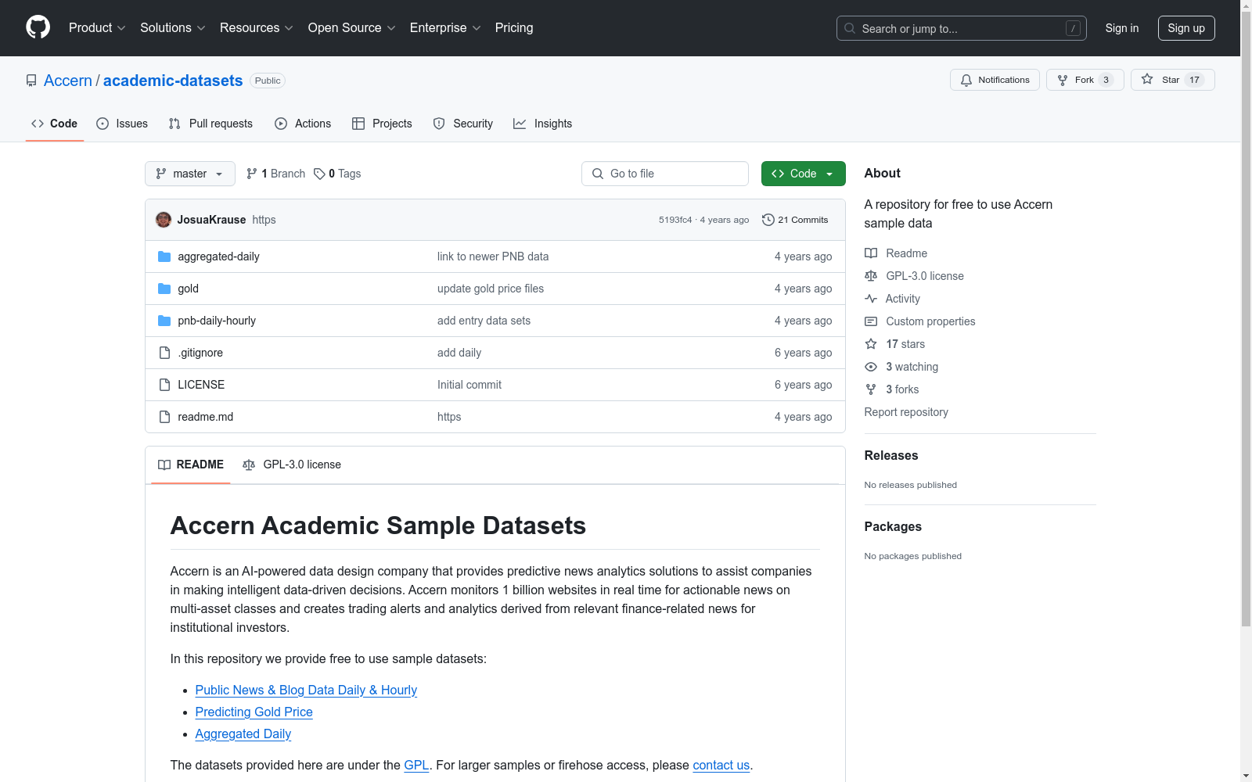Click the JosuaKrause avatar image
1252x782 pixels.
coord(164,220)
